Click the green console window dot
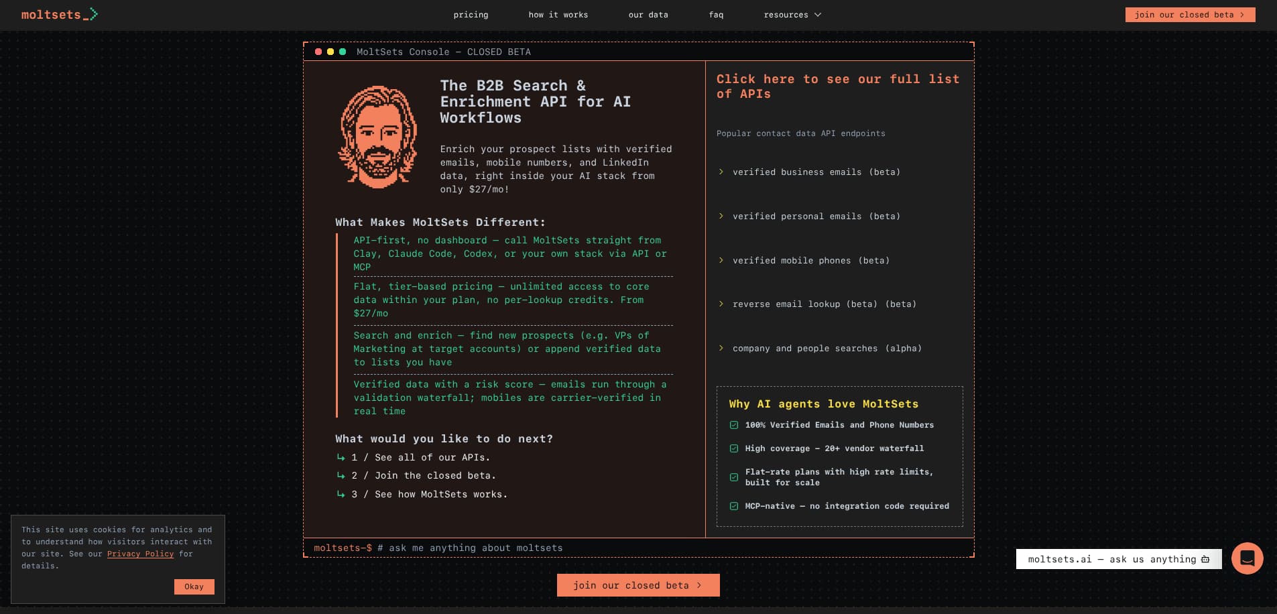The height and width of the screenshot is (614, 1277). click(x=343, y=52)
